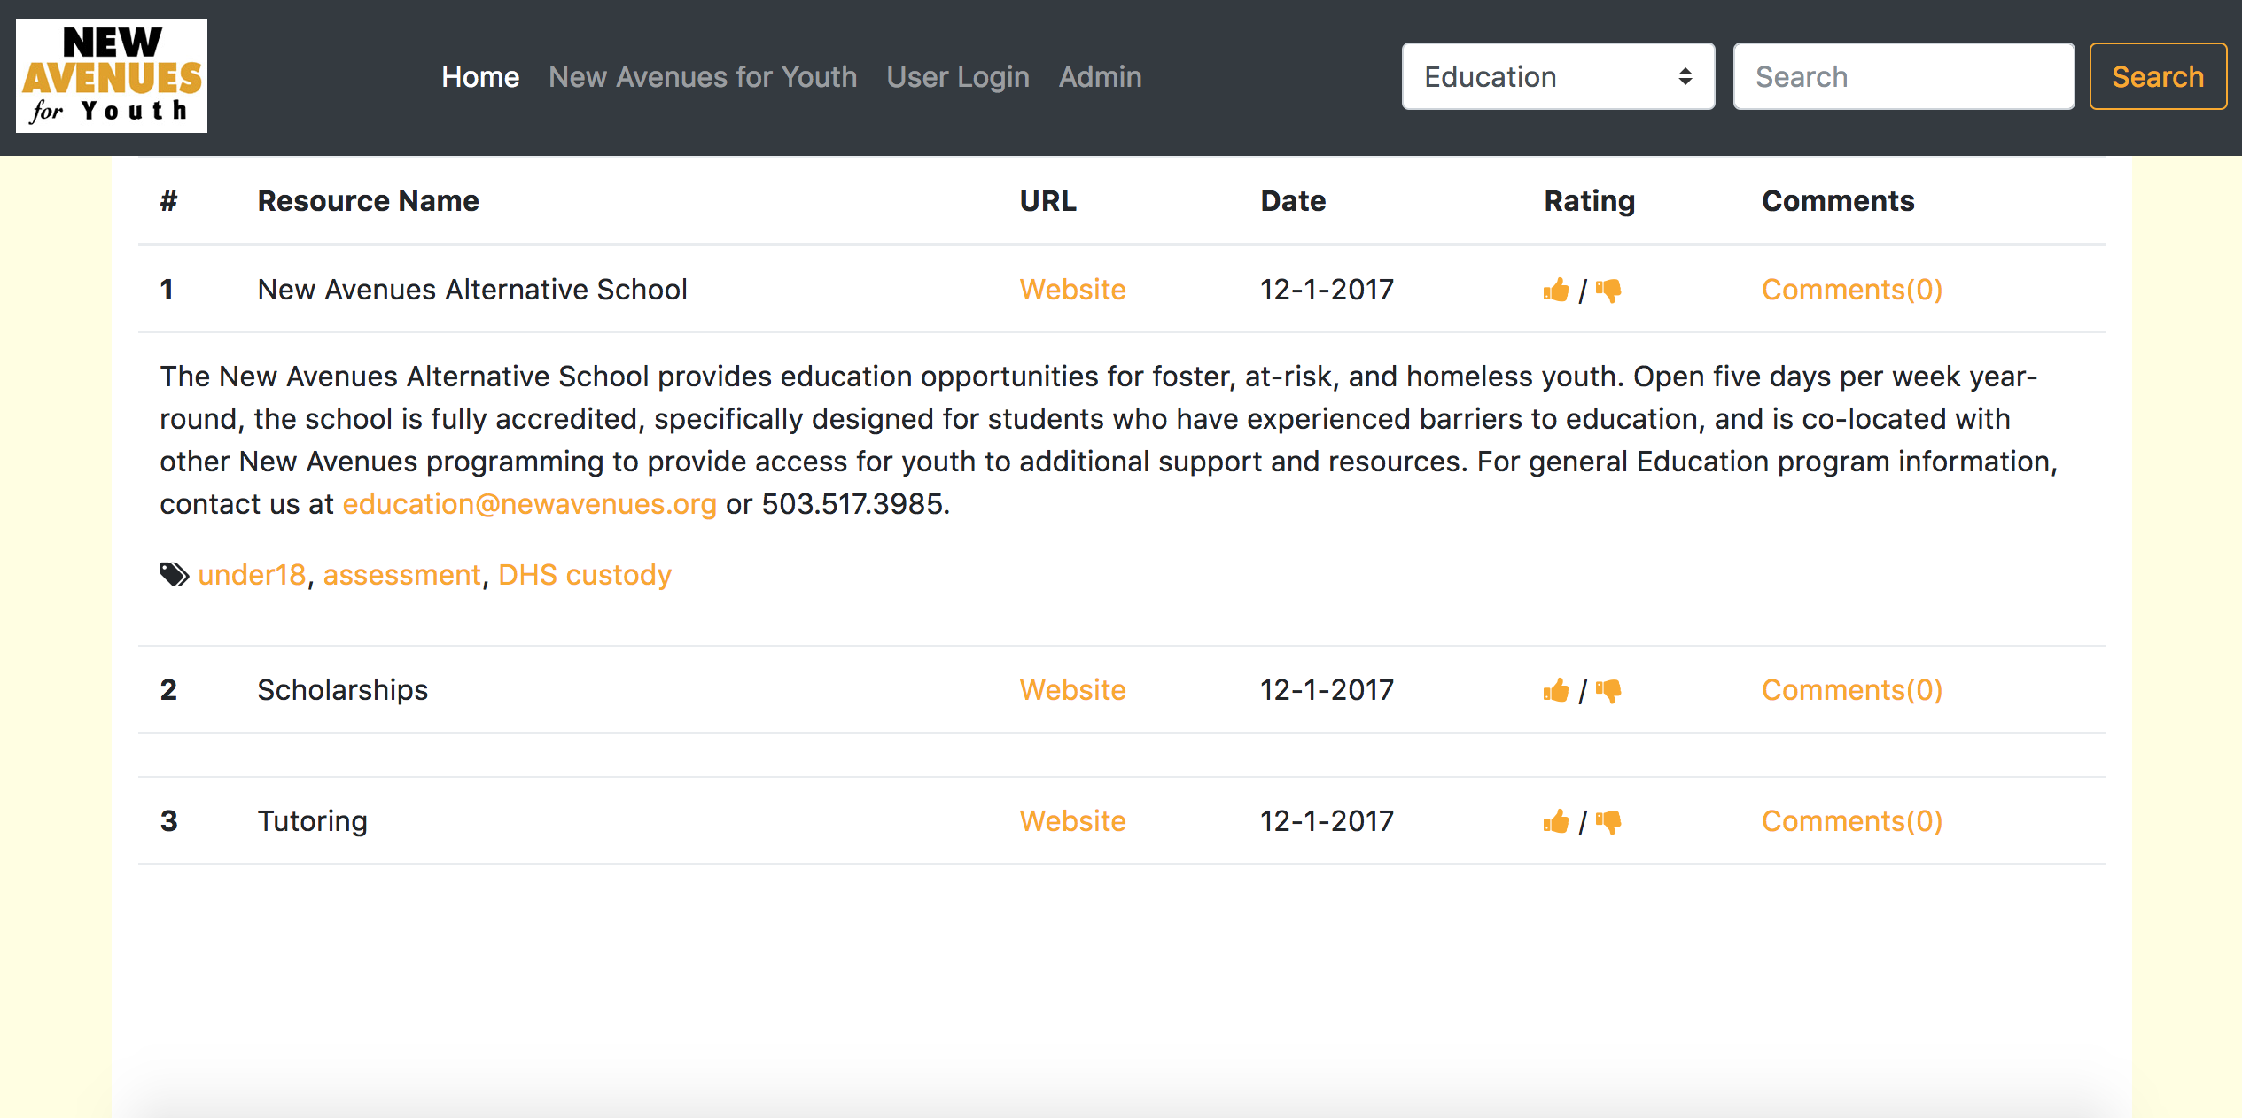
Task: Go to Home in navigation bar
Action: (x=480, y=77)
